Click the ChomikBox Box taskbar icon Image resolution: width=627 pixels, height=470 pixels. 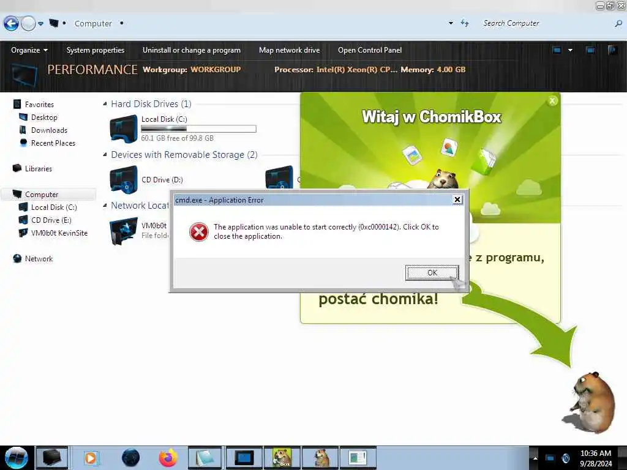pyautogui.click(x=282, y=458)
